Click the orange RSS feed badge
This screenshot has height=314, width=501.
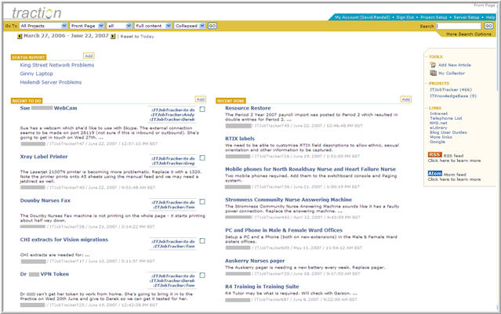point(434,155)
